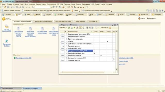Open the Calculator icon in main toolbar
165x92 pixels.
click(69, 7)
